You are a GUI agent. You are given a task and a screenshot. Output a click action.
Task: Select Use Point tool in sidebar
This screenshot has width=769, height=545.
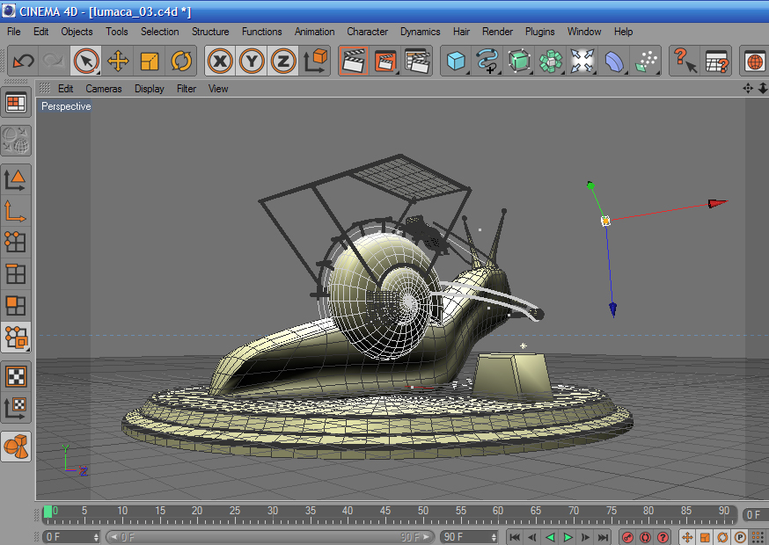coord(15,242)
